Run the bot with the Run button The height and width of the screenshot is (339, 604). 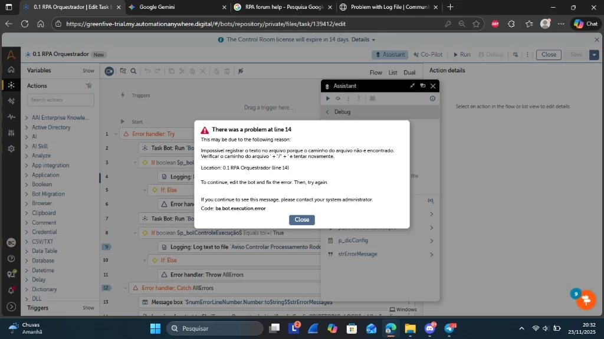coord(461,54)
